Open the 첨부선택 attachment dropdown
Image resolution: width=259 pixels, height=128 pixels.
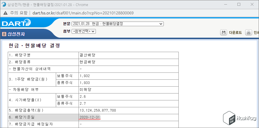84,31
